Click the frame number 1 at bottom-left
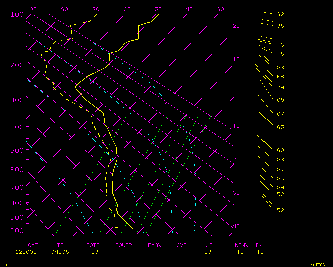 6,265
